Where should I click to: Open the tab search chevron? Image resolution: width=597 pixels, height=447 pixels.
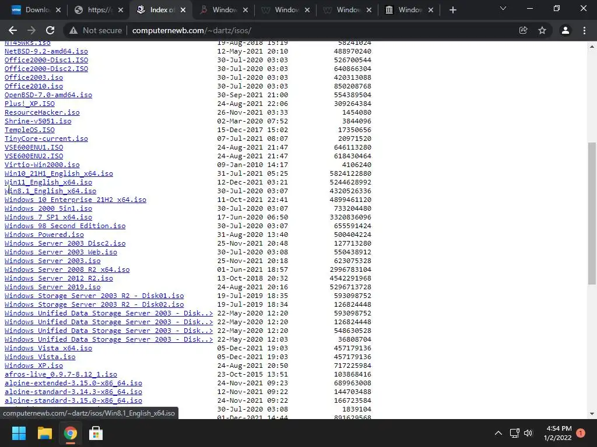503,8
